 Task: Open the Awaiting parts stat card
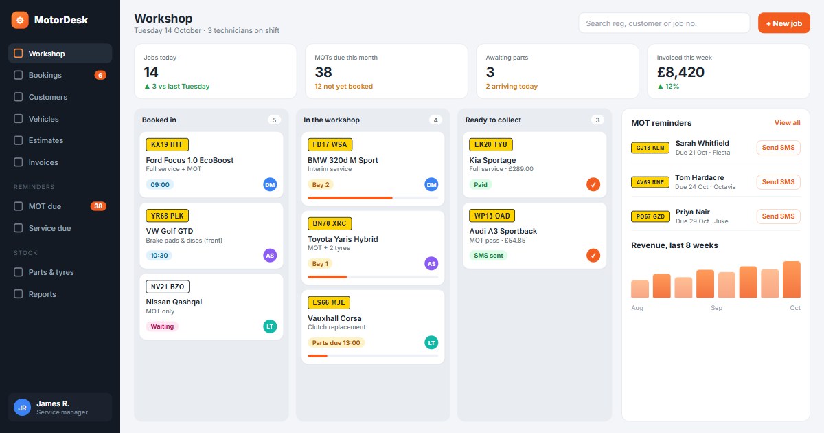click(x=558, y=71)
